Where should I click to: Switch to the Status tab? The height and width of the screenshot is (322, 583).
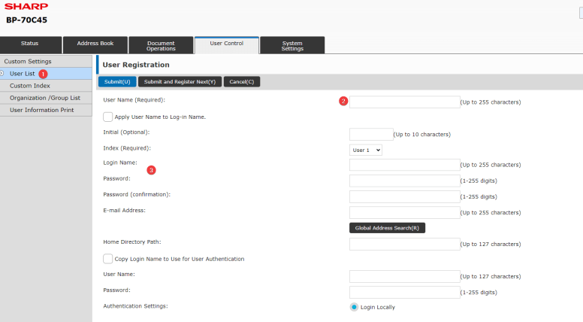pyautogui.click(x=30, y=44)
